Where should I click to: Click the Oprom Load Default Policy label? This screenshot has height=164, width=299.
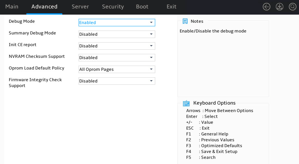[x=37, y=68]
